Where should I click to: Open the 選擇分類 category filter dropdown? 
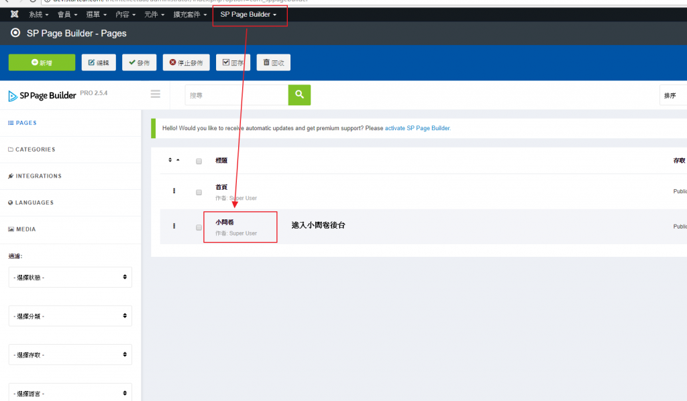(70, 316)
